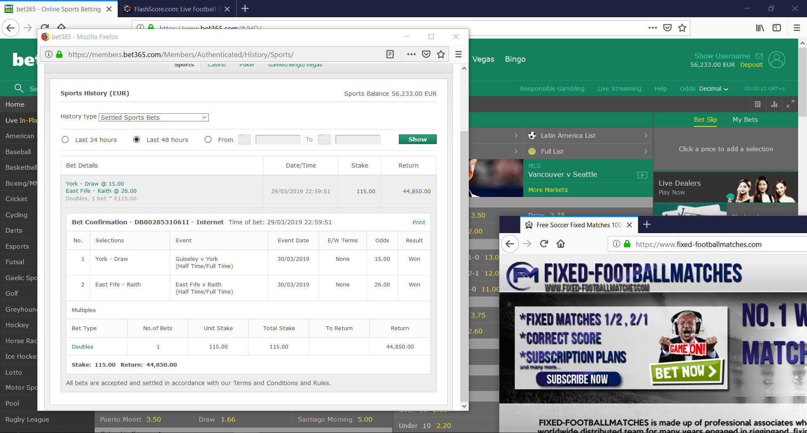Image resolution: width=807 pixels, height=433 pixels.
Task: Click the back arrow in main Firefox window
Action: point(11,28)
